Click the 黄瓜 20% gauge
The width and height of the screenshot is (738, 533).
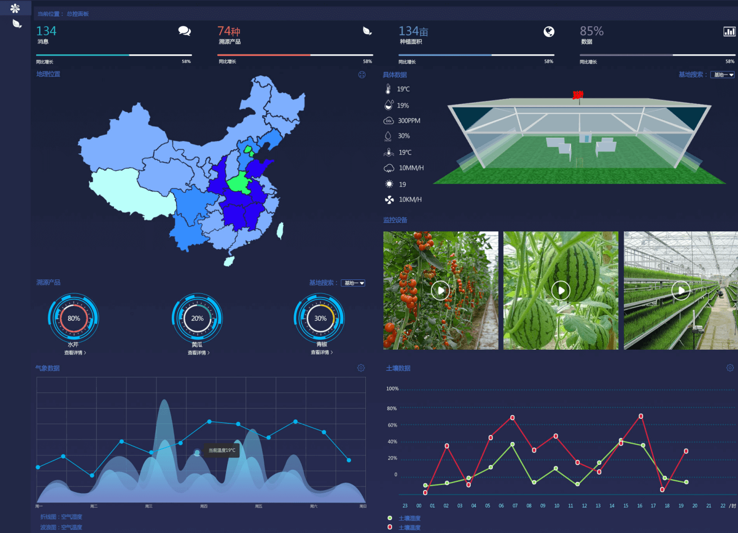click(x=197, y=318)
